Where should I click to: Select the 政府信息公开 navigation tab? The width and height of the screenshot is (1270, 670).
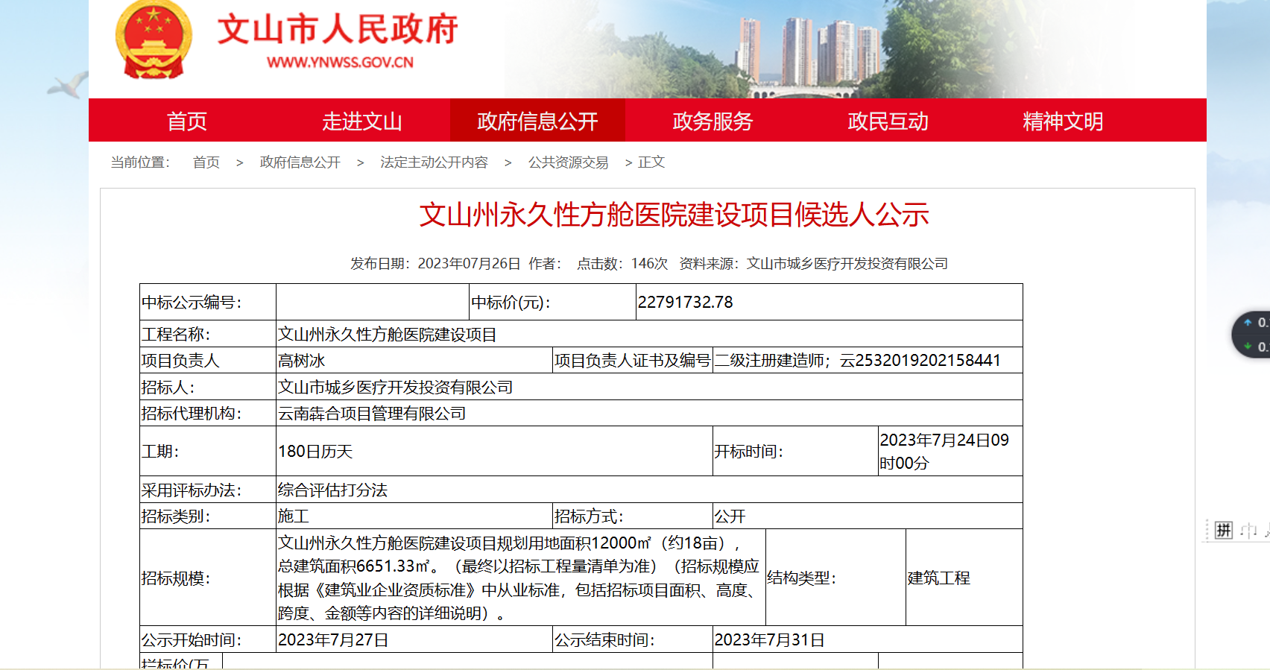(x=537, y=121)
